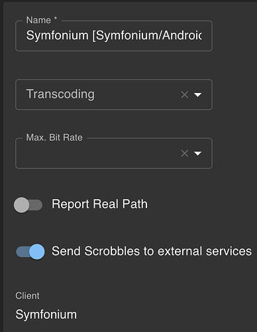Click the Report Real Path label text
Image resolution: width=257 pixels, height=332 pixels.
[99, 204]
